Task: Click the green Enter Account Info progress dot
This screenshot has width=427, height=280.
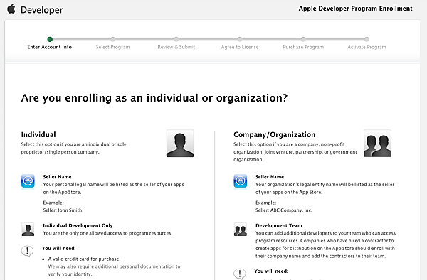Action: point(50,39)
